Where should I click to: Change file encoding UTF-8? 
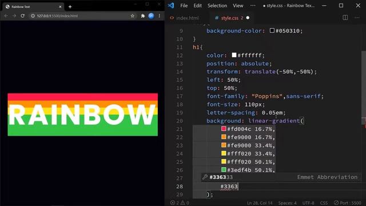click(308, 203)
